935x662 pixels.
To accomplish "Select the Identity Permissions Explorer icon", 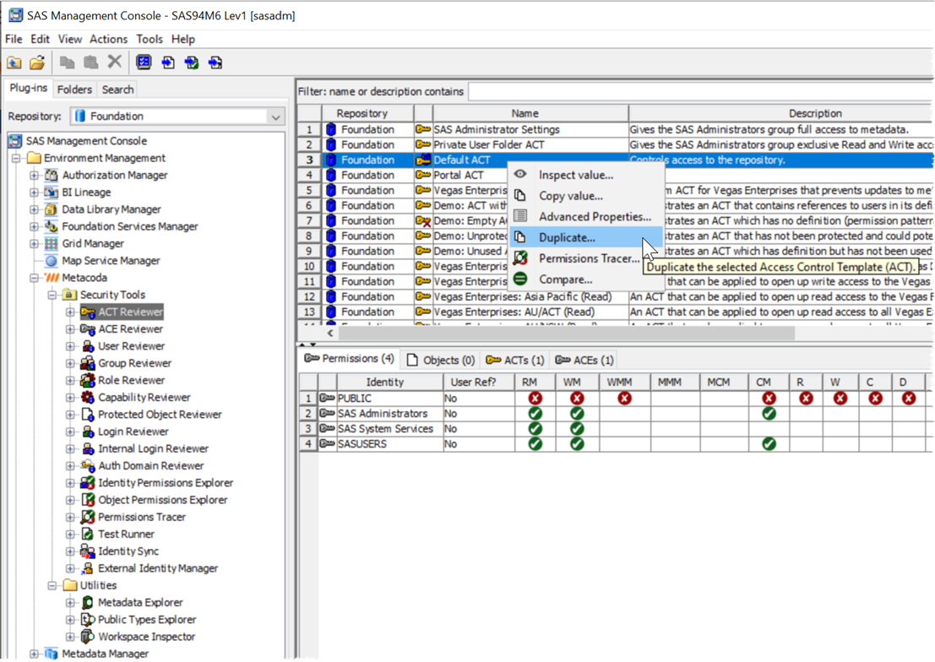I will pos(88,483).
